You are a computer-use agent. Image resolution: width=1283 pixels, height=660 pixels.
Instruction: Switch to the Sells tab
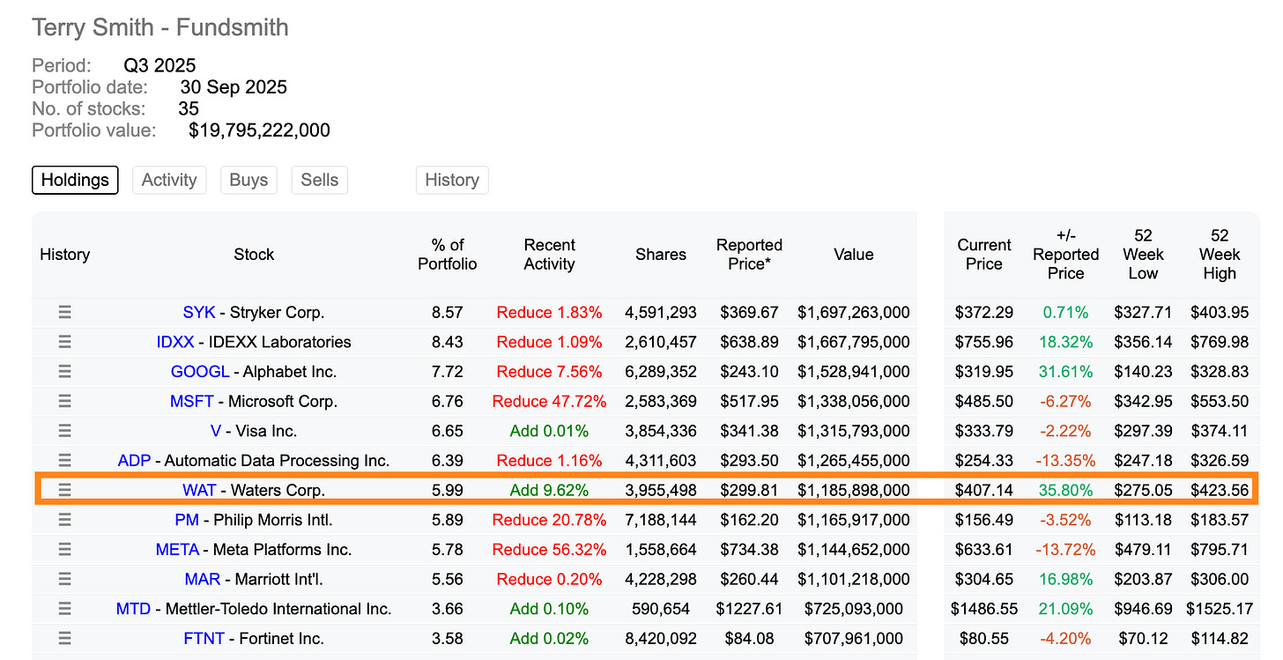319,180
